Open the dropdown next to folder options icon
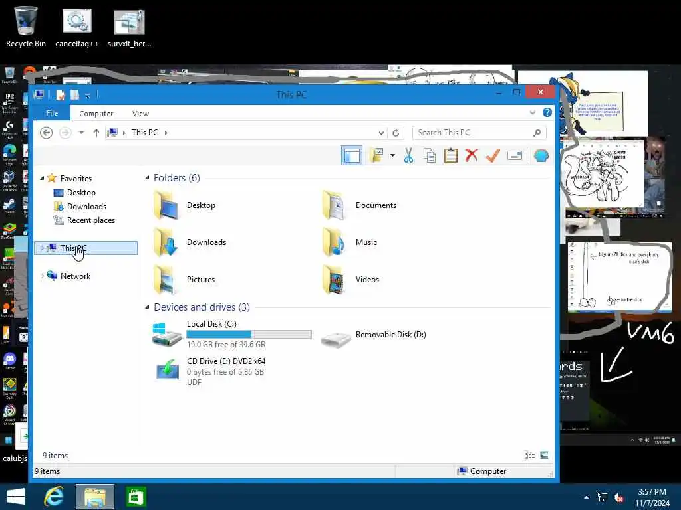The image size is (681, 510). coord(392,155)
